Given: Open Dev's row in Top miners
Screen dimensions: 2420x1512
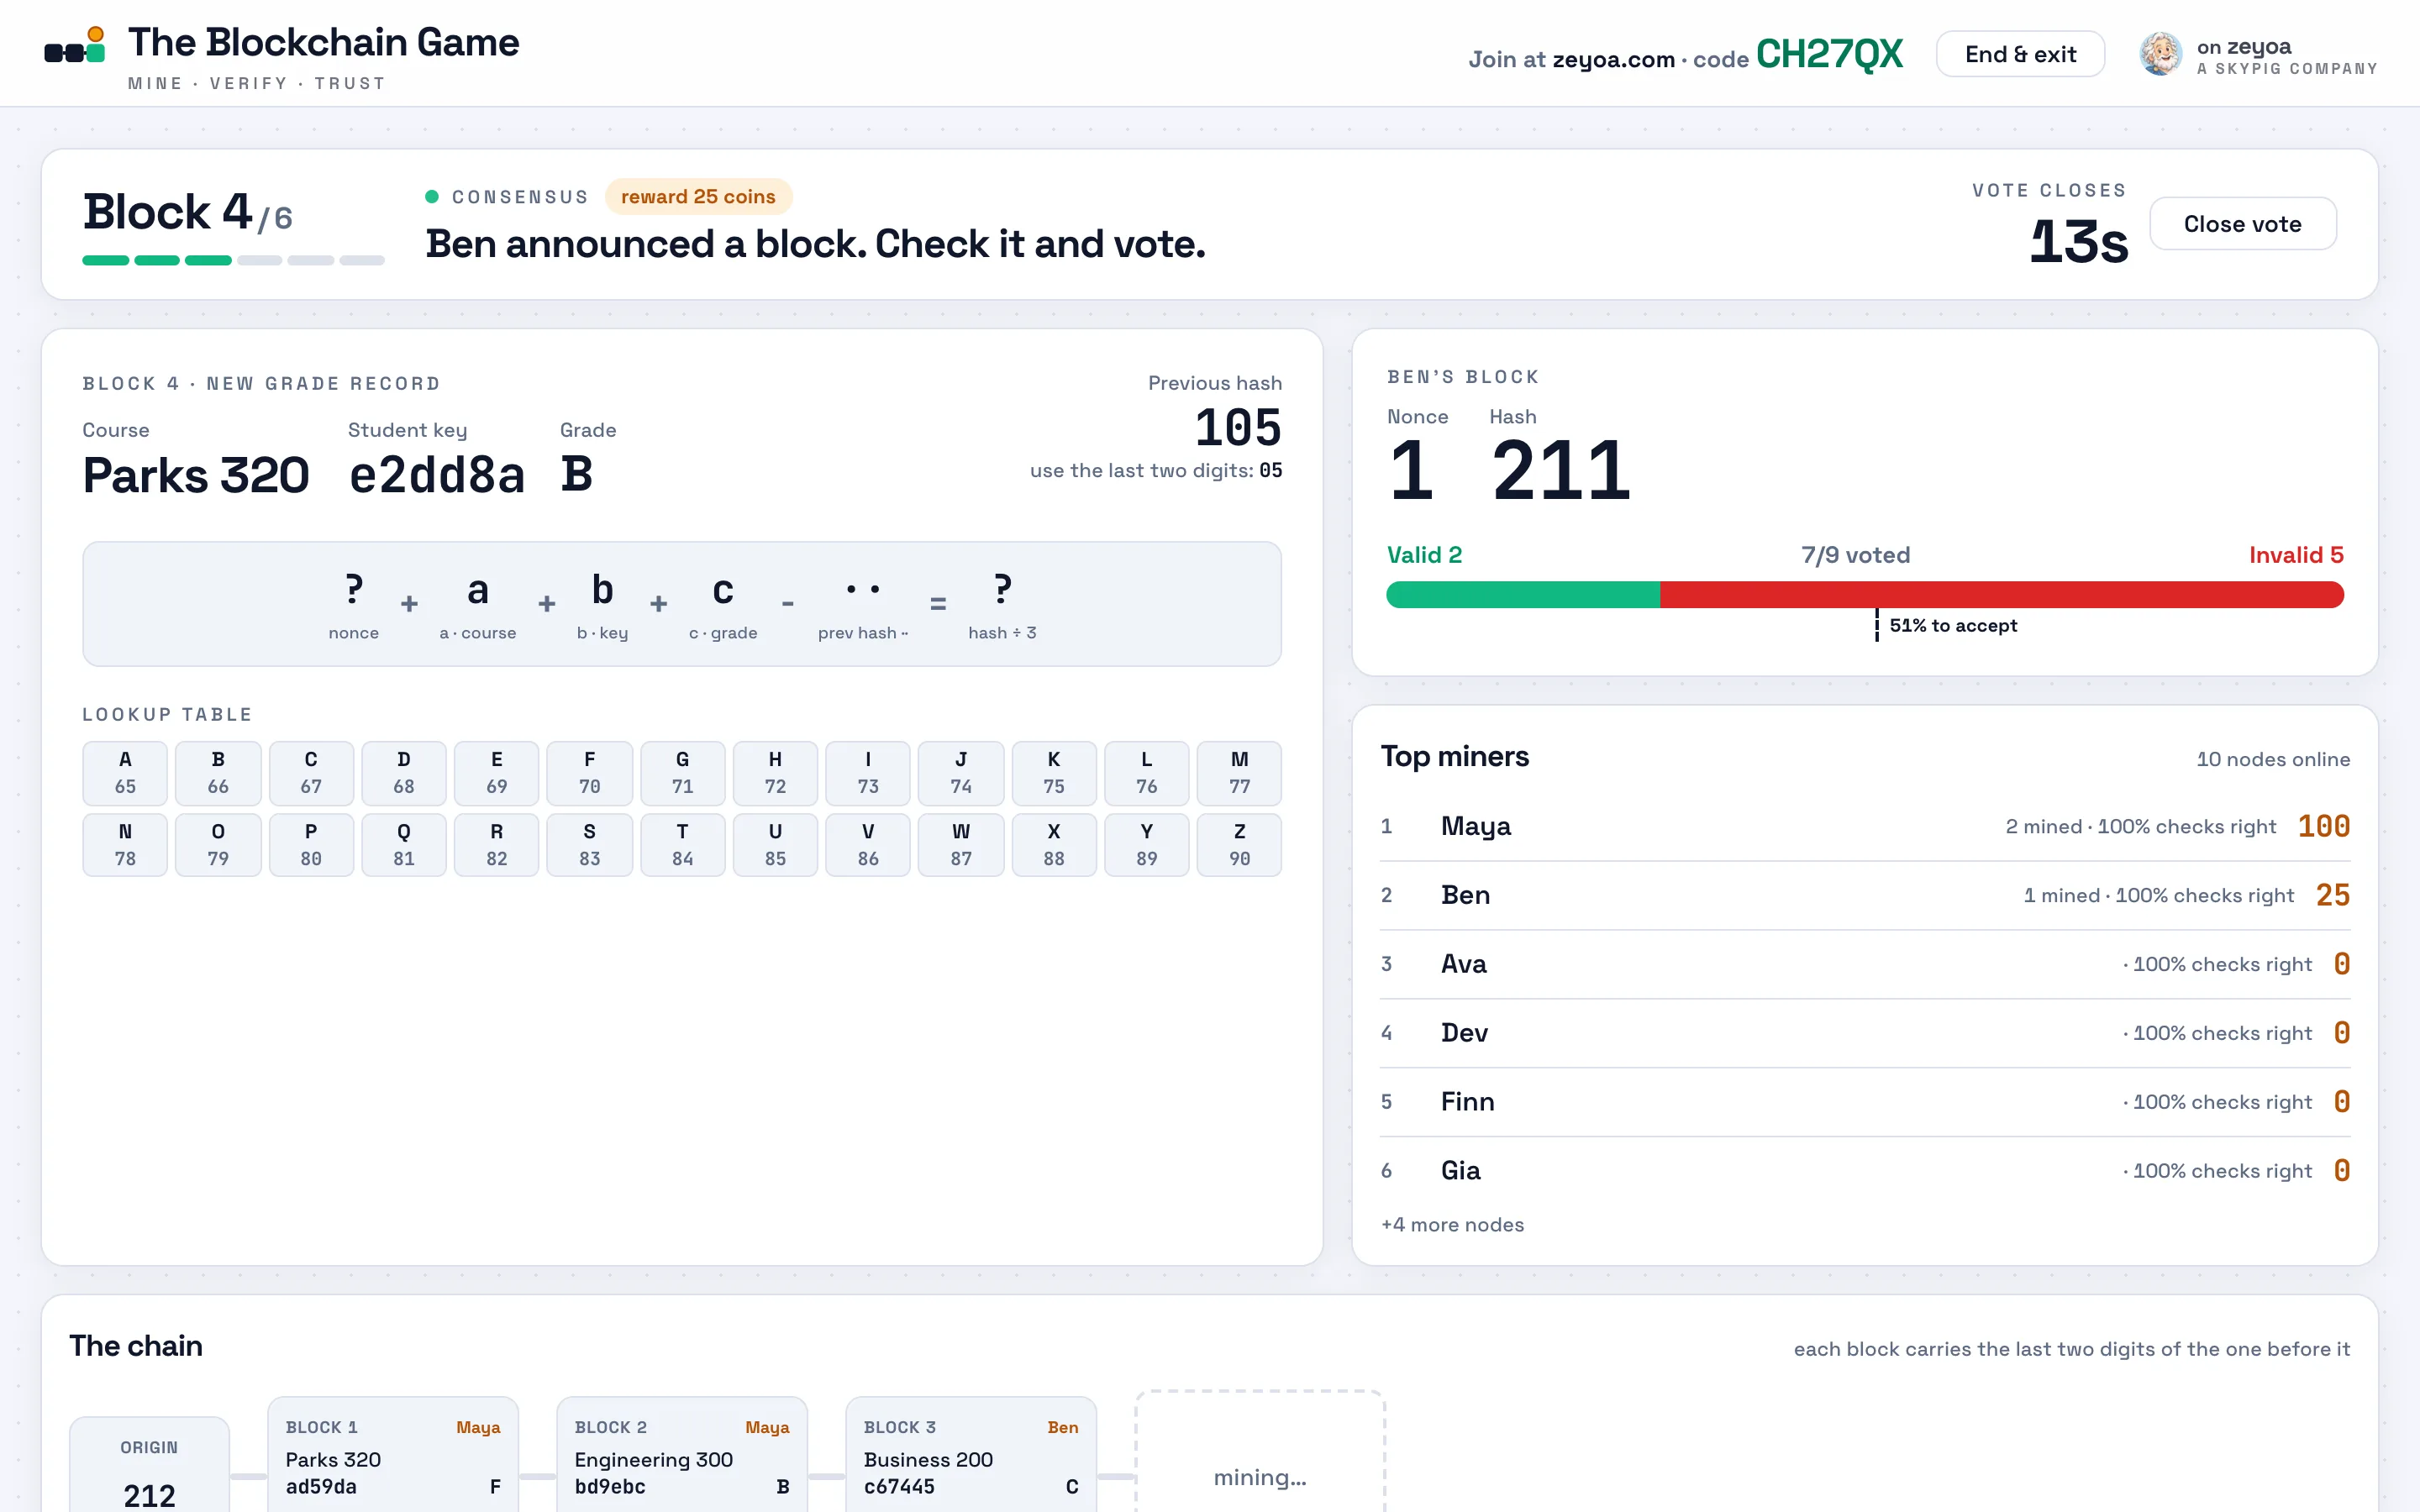Looking at the screenshot, I should (x=1865, y=1033).
